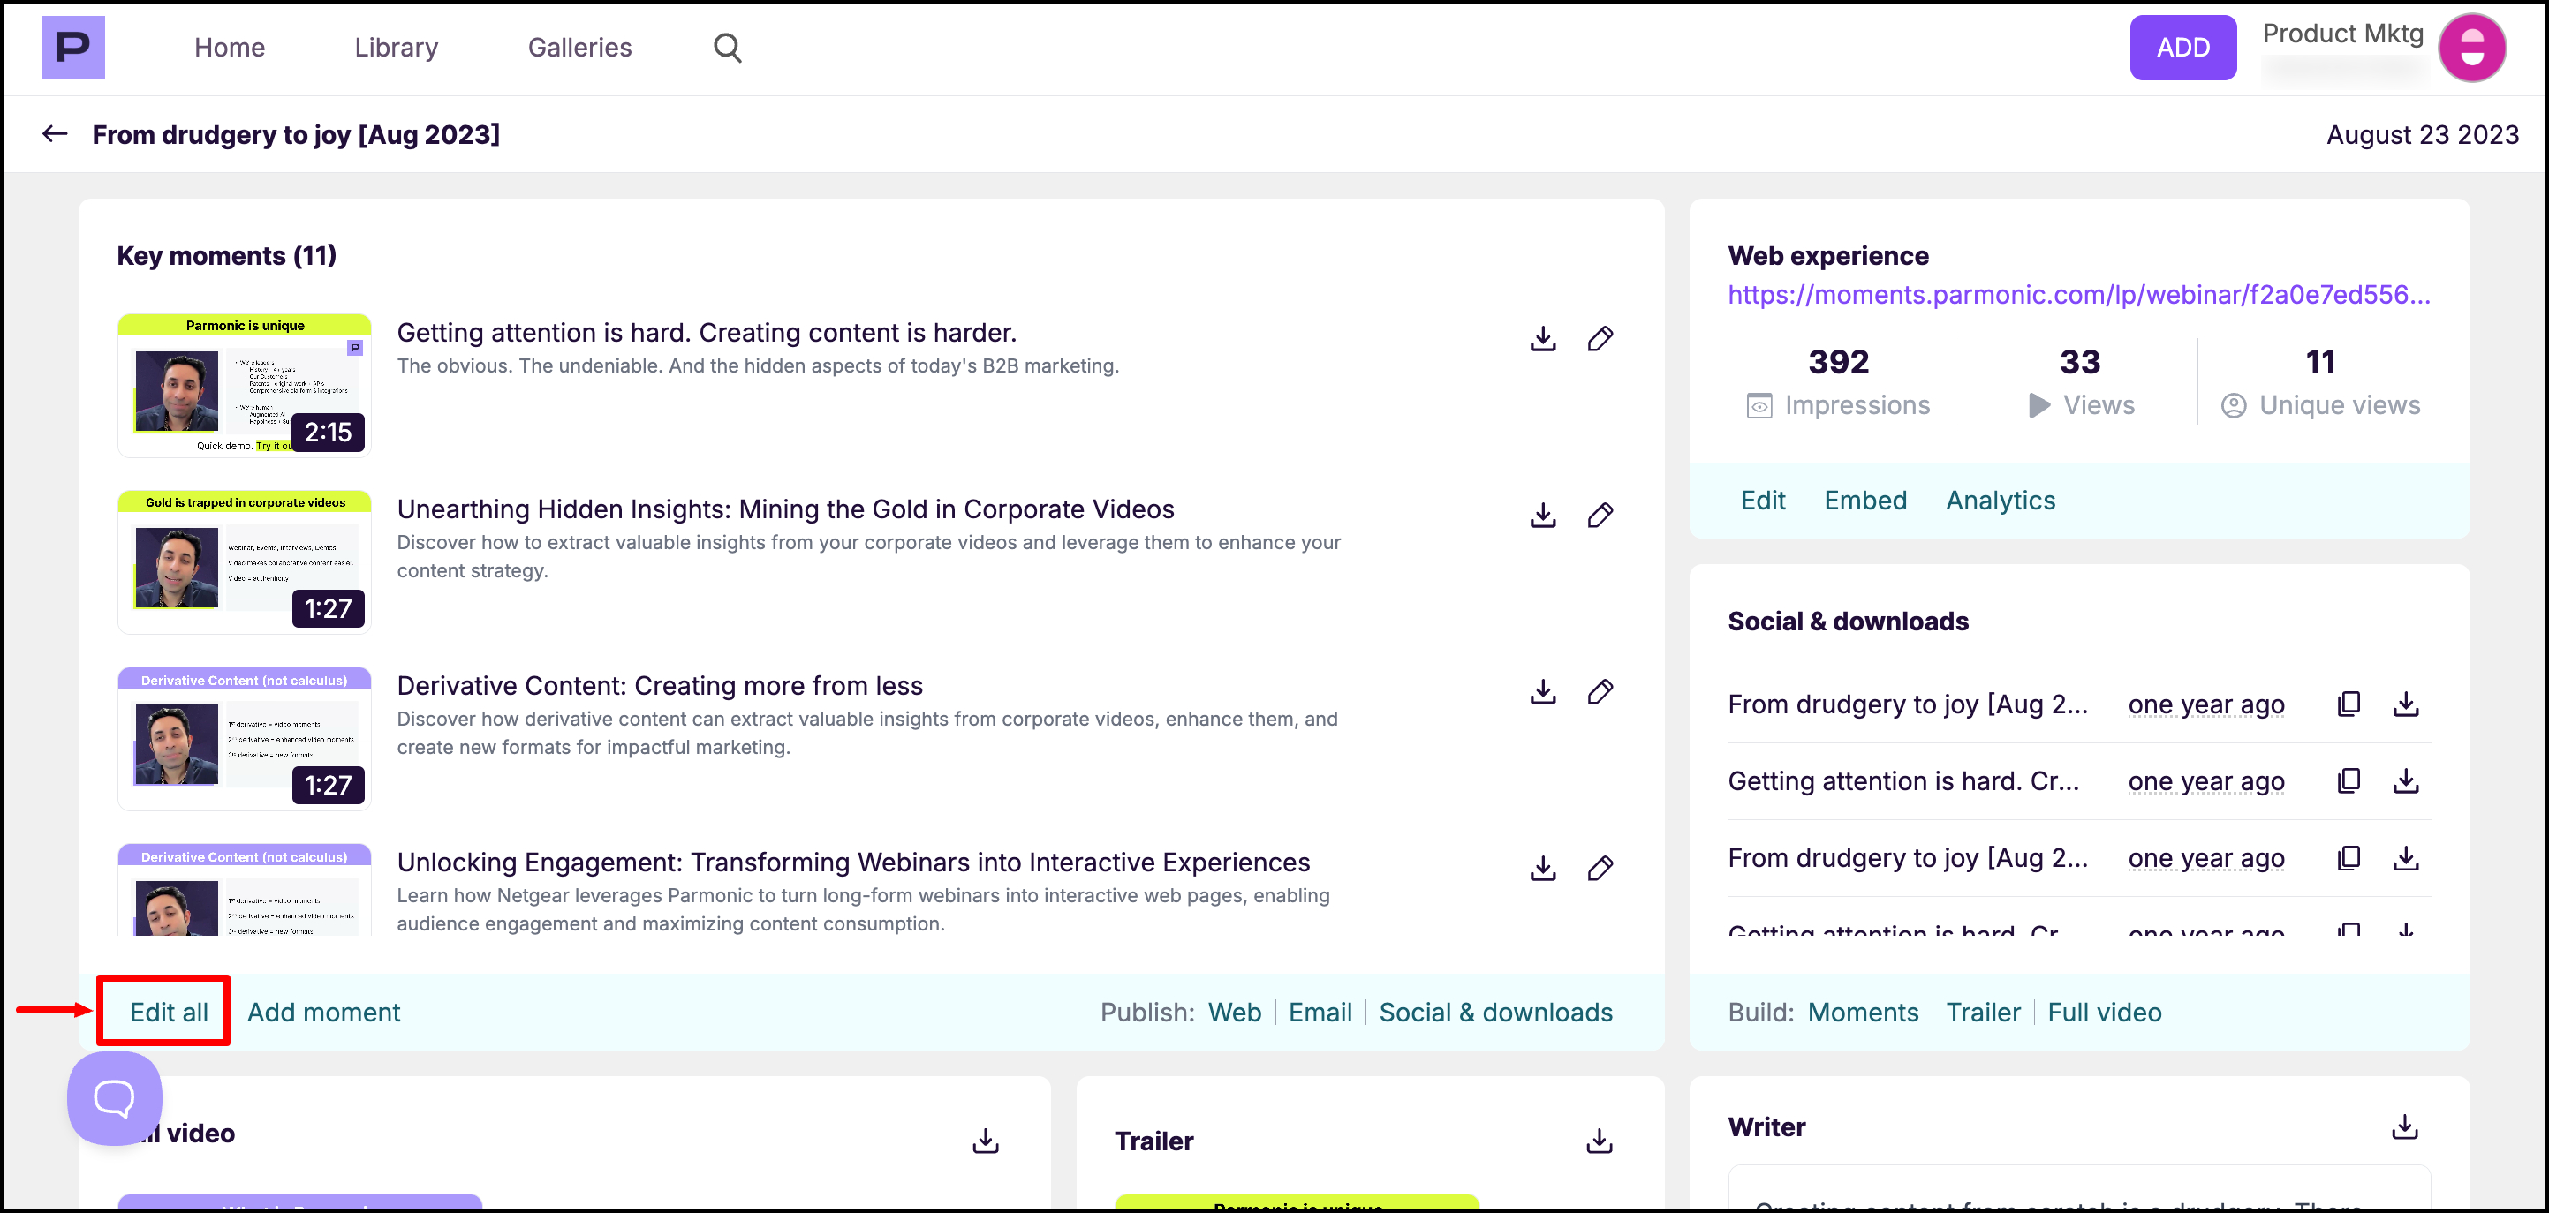Open the chat support bubble
This screenshot has width=2549, height=1213.
point(115,1097)
